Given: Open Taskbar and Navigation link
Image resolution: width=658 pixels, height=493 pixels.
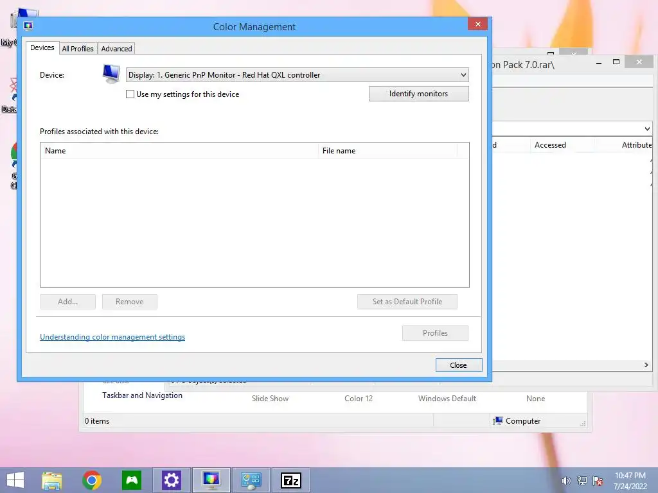Looking at the screenshot, I should click(142, 395).
